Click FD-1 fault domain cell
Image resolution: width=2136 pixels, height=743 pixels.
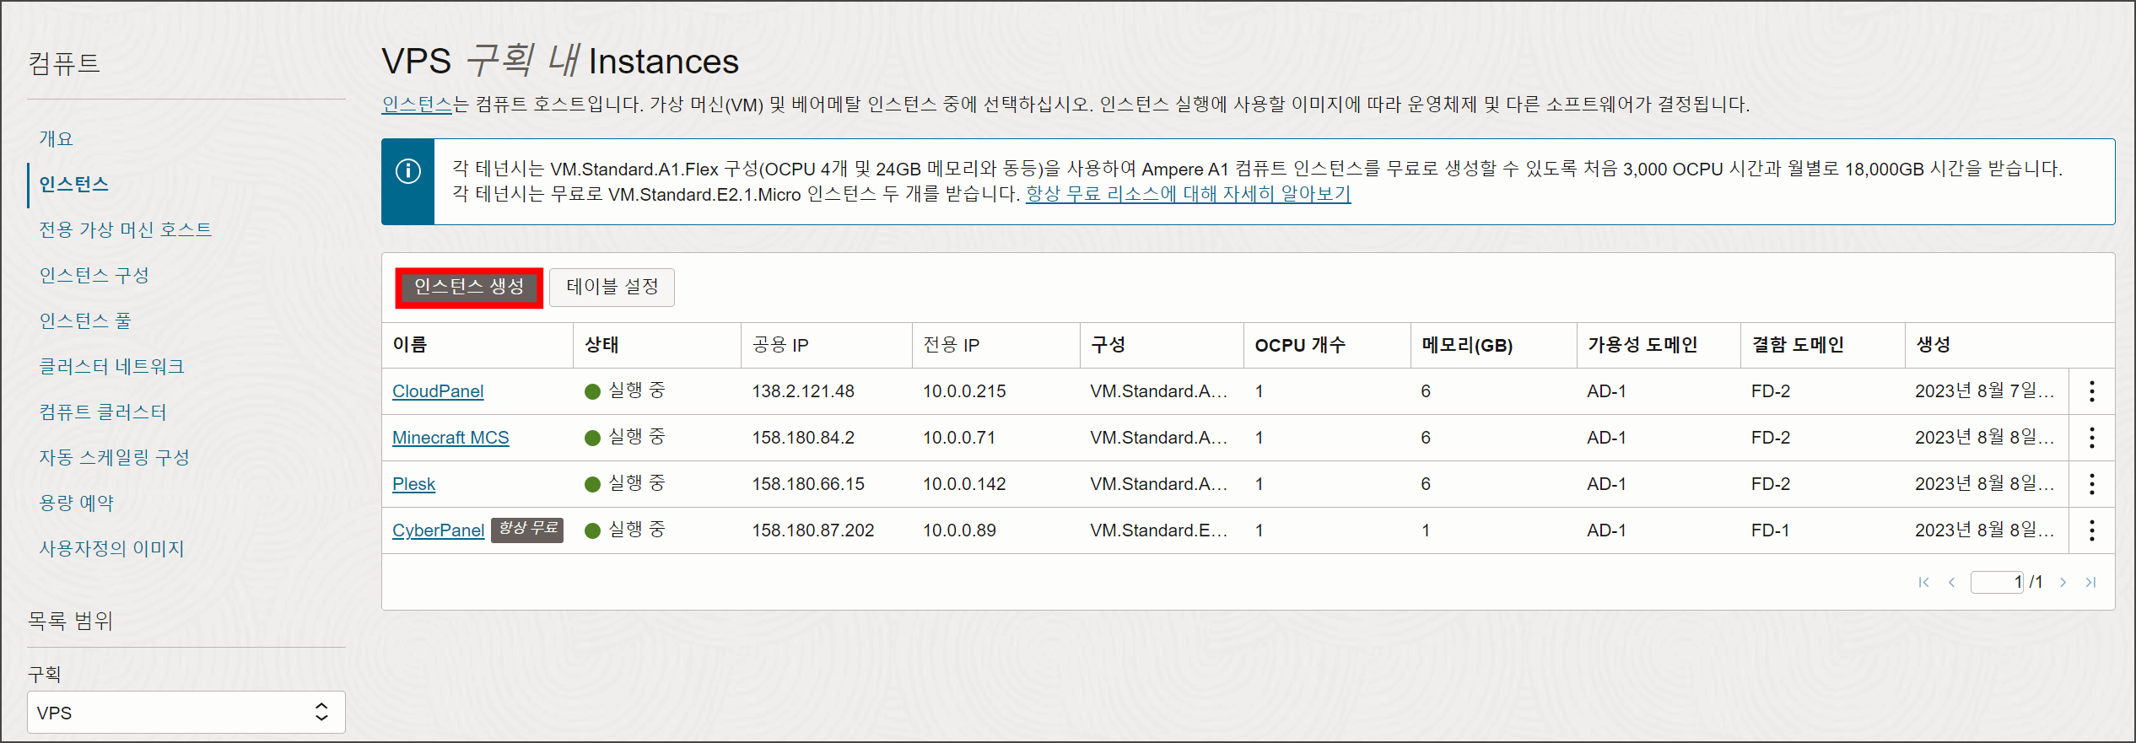pos(1771,530)
